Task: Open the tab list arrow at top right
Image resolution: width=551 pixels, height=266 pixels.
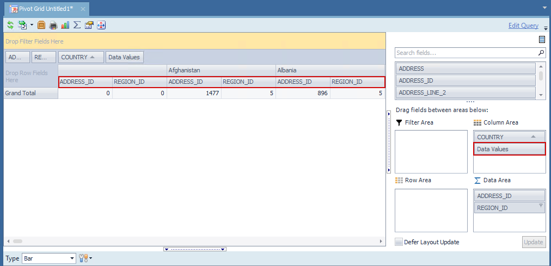Action: [544, 7]
